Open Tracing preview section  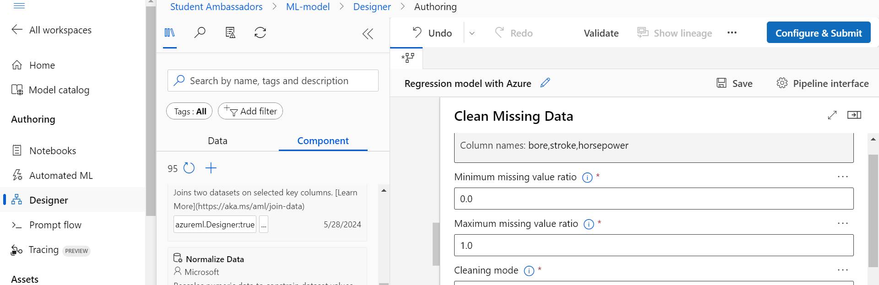[50, 250]
